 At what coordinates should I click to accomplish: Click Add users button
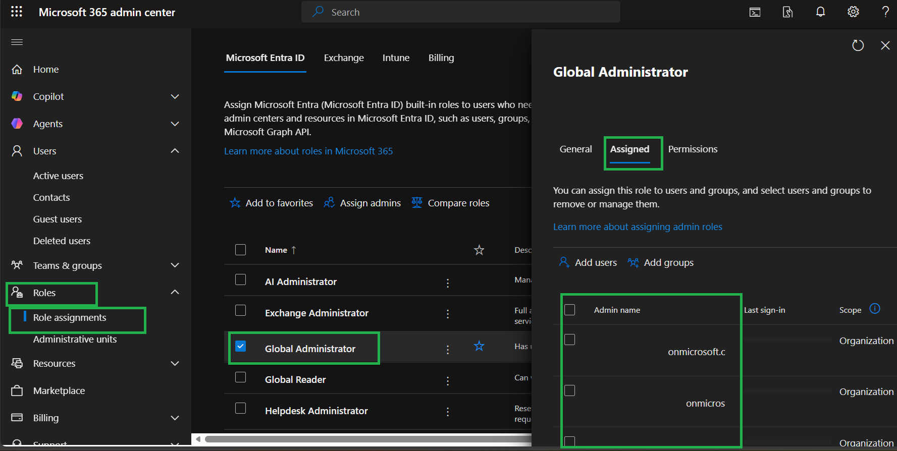coord(588,263)
